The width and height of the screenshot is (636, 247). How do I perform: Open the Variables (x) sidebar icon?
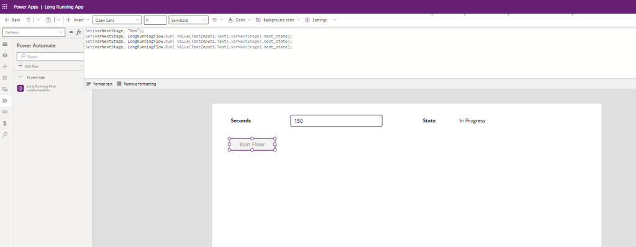[x=5, y=112]
